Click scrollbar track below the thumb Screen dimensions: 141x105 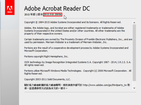point(134,84)
